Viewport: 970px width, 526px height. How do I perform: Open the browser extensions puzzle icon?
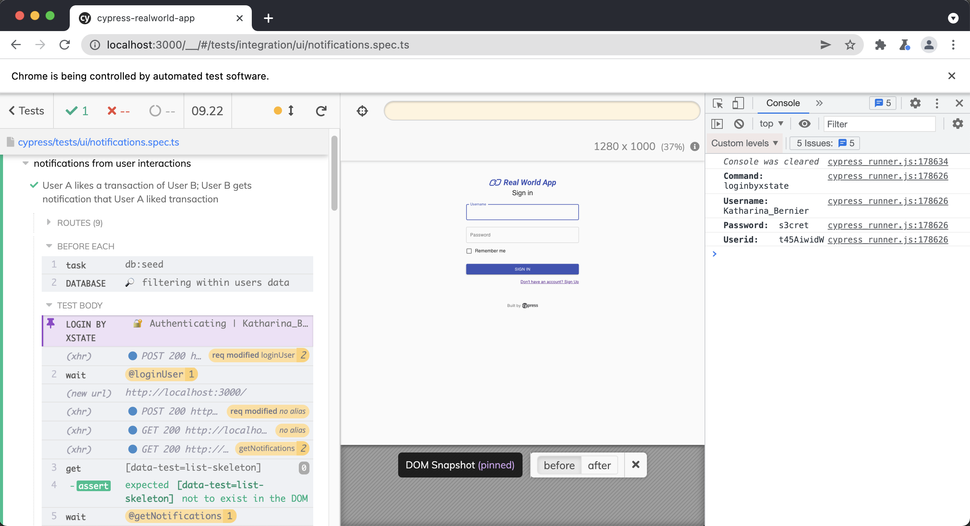[880, 45]
